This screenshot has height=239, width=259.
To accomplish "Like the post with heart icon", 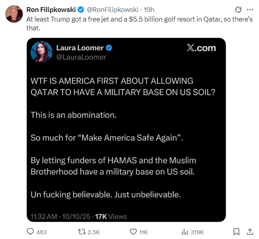I will (134, 231).
